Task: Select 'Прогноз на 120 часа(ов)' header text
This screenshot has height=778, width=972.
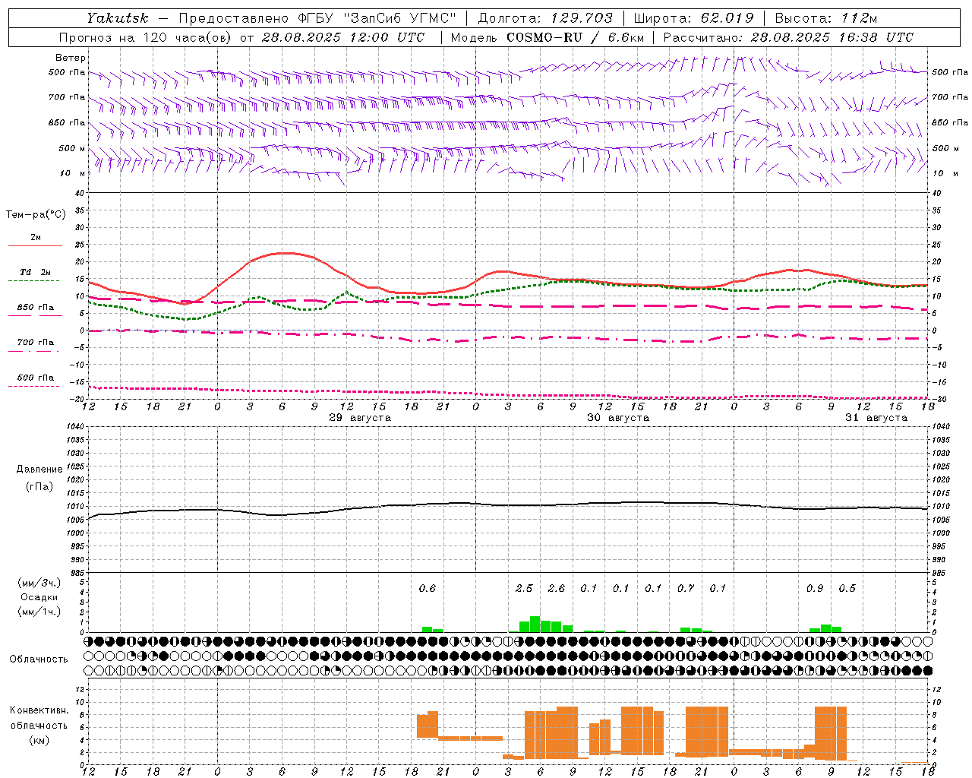Action: [145, 37]
